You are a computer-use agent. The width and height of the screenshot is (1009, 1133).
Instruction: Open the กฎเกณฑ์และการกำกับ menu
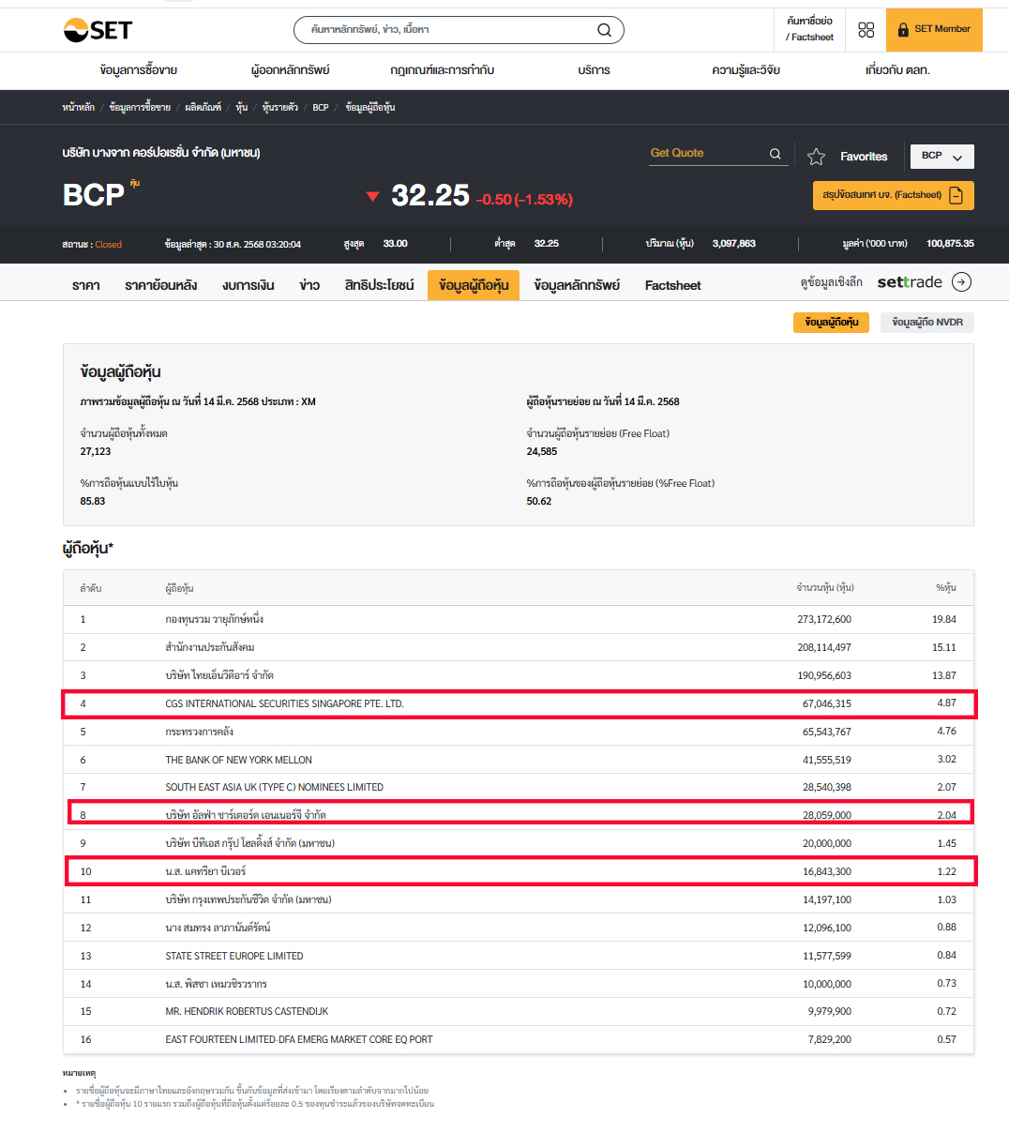pyautogui.click(x=442, y=70)
